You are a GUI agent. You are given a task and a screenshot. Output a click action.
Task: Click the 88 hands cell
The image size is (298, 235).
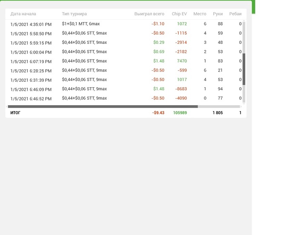(220, 24)
